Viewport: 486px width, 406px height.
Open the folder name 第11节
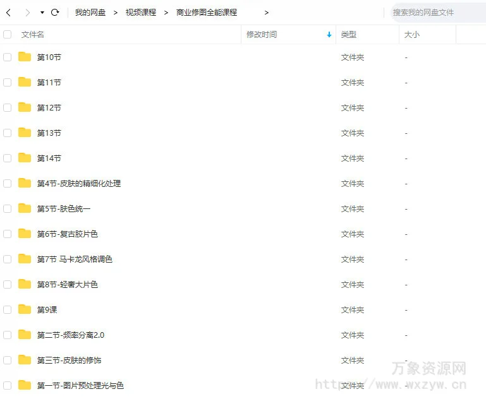pos(49,82)
